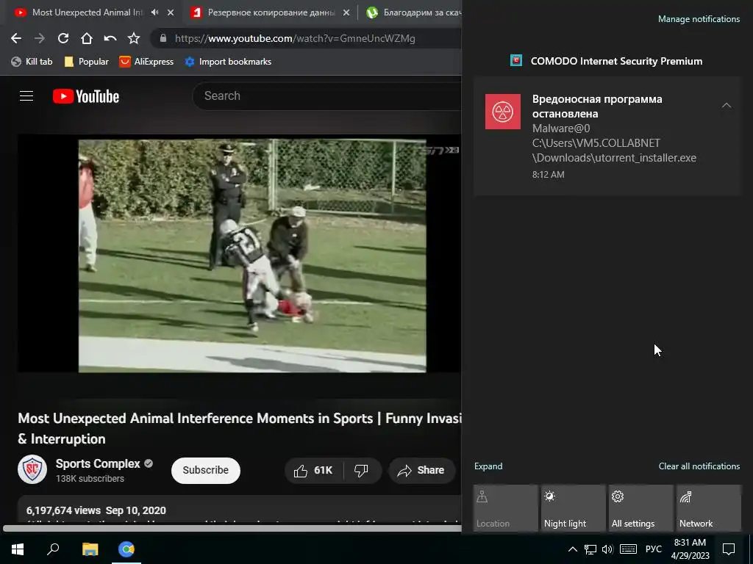This screenshot has height=564, width=753.
Task: Like the video with thumbs up
Action: 314,471
